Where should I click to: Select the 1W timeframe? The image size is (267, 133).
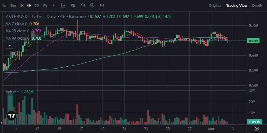pyautogui.click(x=45, y=5)
